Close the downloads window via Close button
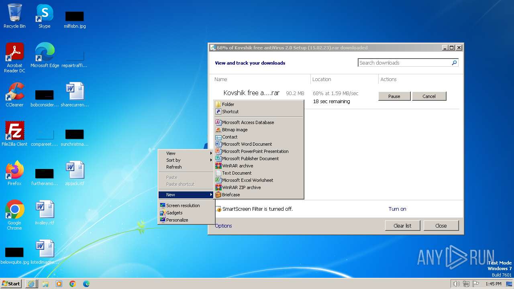Image resolution: width=514 pixels, height=289 pixels. (441, 226)
